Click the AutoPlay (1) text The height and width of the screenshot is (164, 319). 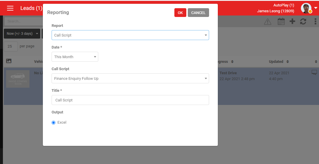coord(284,5)
